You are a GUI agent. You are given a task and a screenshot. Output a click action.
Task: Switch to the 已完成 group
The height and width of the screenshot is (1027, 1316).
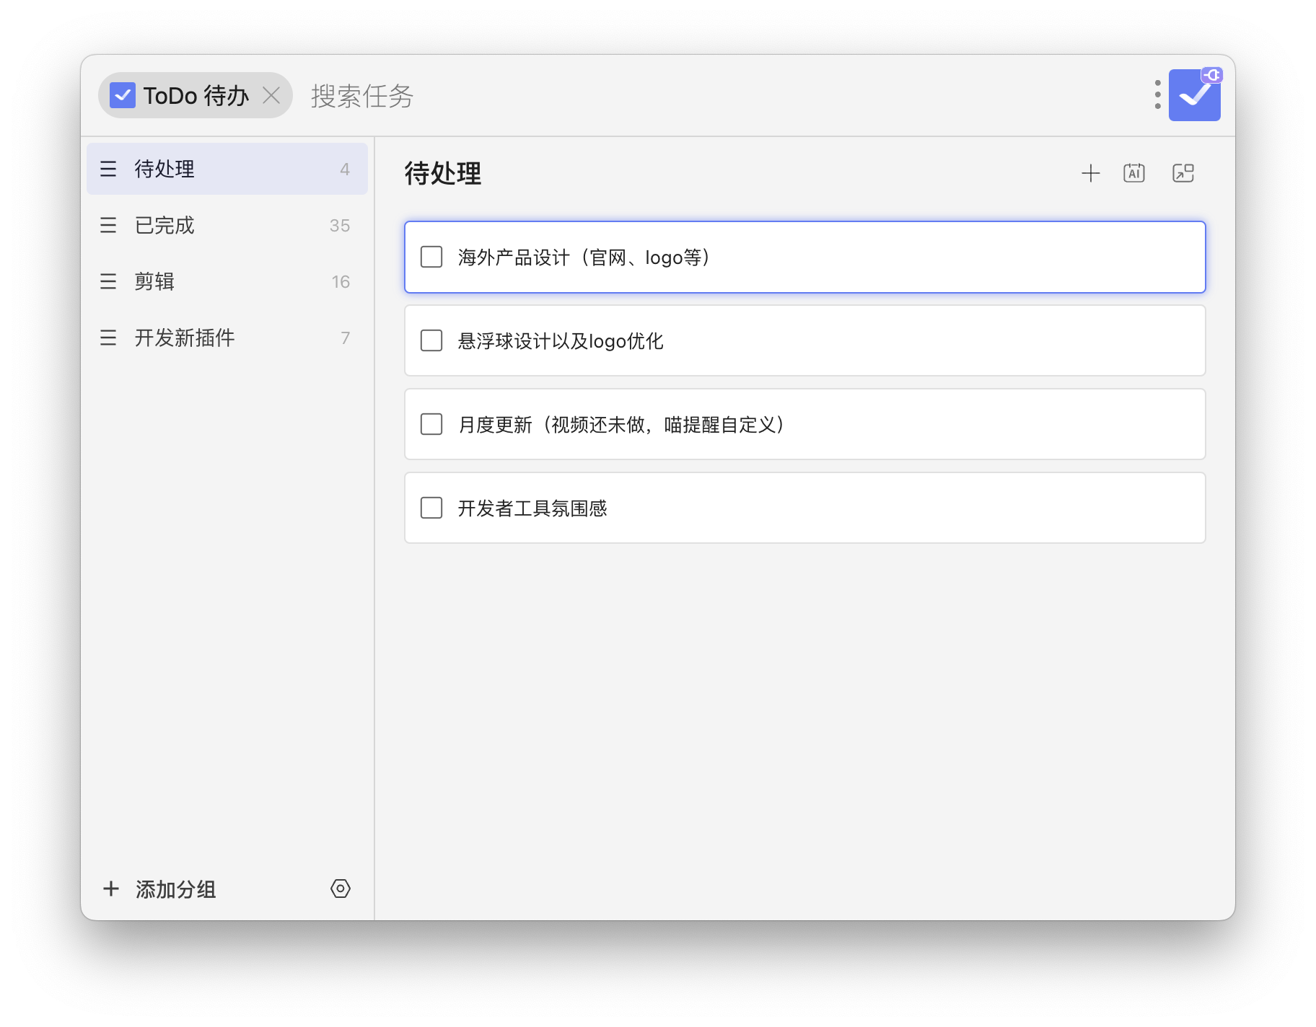click(227, 225)
